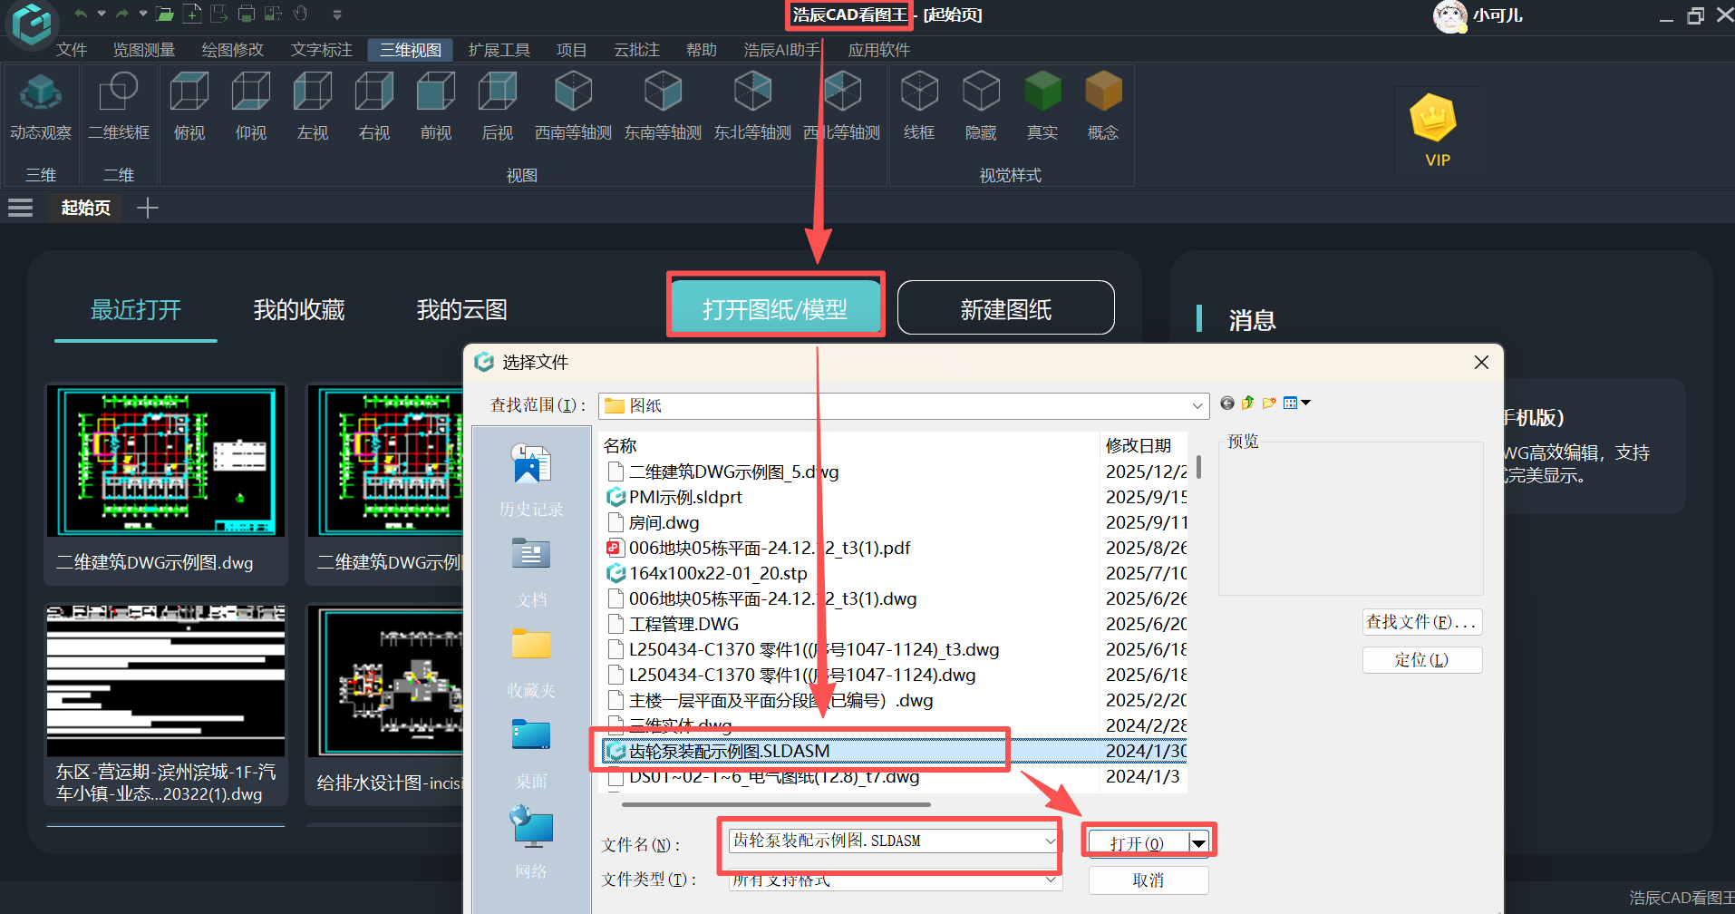This screenshot has height=914, width=1735.
Task: Click the undo arrow in quick toolbar
Action: click(x=82, y=15)
